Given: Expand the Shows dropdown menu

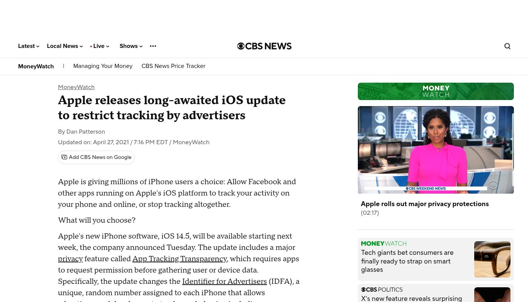Looking at the screenshot, I should [131, 46].
